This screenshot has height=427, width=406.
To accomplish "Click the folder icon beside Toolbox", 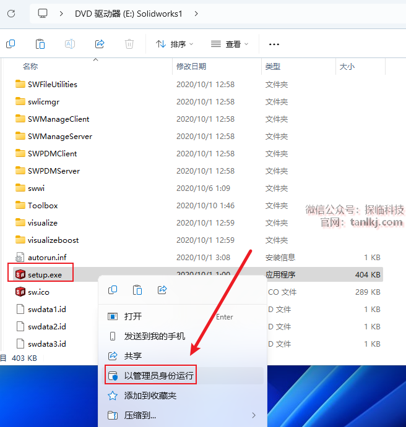I will 20,205.
